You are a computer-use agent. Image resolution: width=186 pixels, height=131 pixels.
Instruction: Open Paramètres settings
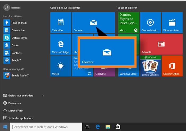12,103
